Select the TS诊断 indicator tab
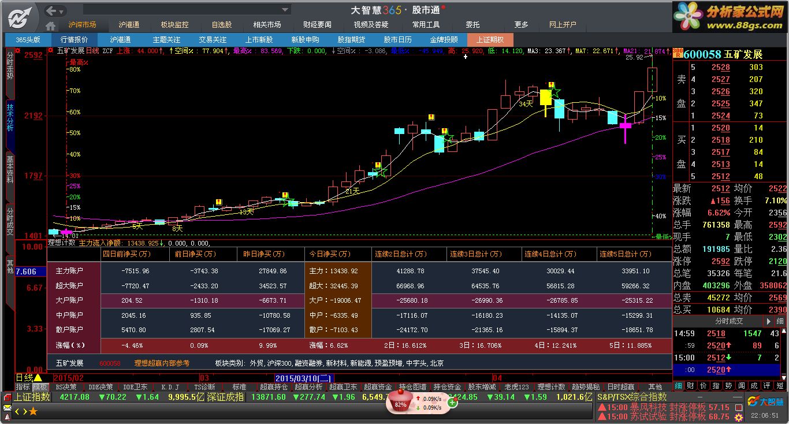 204,386
